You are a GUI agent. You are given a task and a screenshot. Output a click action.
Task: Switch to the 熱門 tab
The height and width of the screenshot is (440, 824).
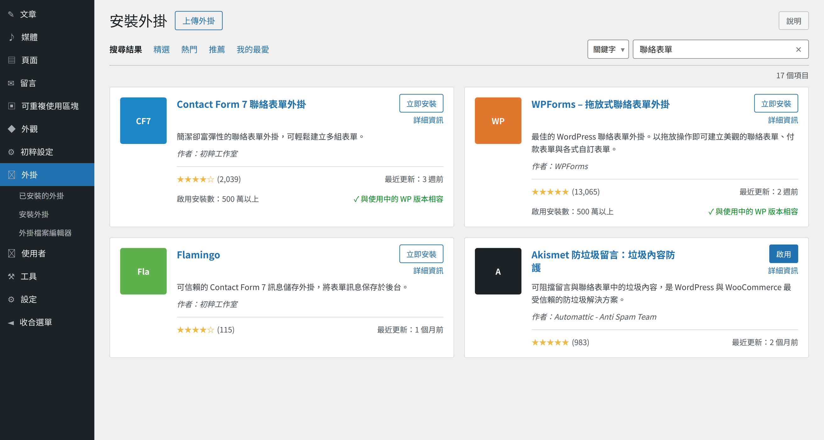[189, 50]
